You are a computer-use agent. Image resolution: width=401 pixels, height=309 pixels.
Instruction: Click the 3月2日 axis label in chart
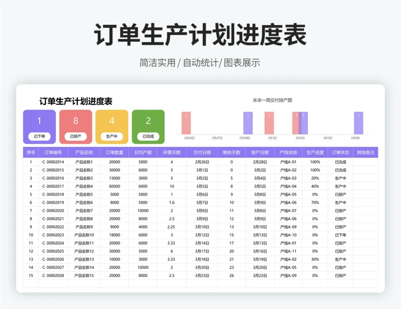300,138
